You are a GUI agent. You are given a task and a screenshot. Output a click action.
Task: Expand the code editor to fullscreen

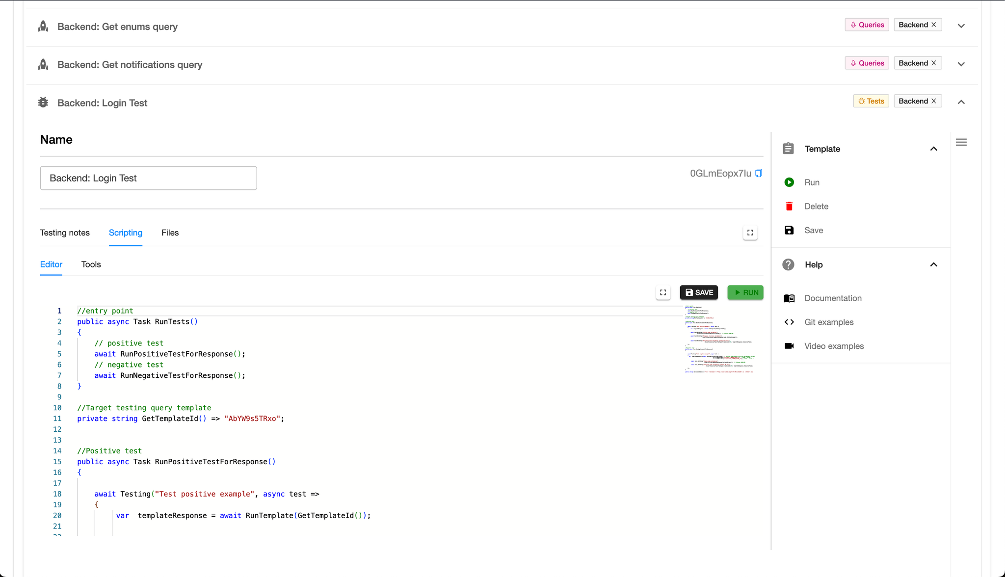tap(663, 292)
